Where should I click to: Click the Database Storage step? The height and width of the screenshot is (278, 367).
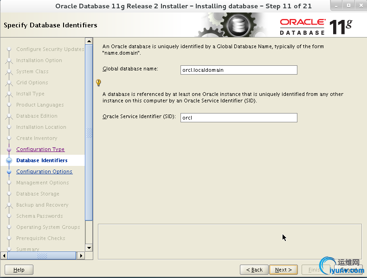[x=38, y=194]
